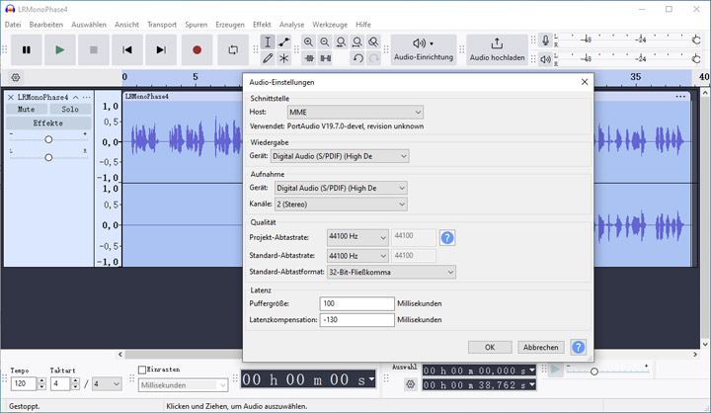This screenshot has height=413, width=711.
Task: Mute the LRMonoPhase4 track
Action: point(26,110)
